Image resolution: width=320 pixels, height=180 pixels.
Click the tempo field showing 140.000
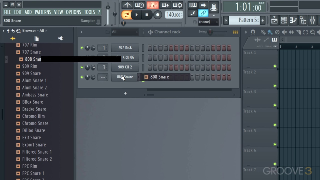[174, 15]
